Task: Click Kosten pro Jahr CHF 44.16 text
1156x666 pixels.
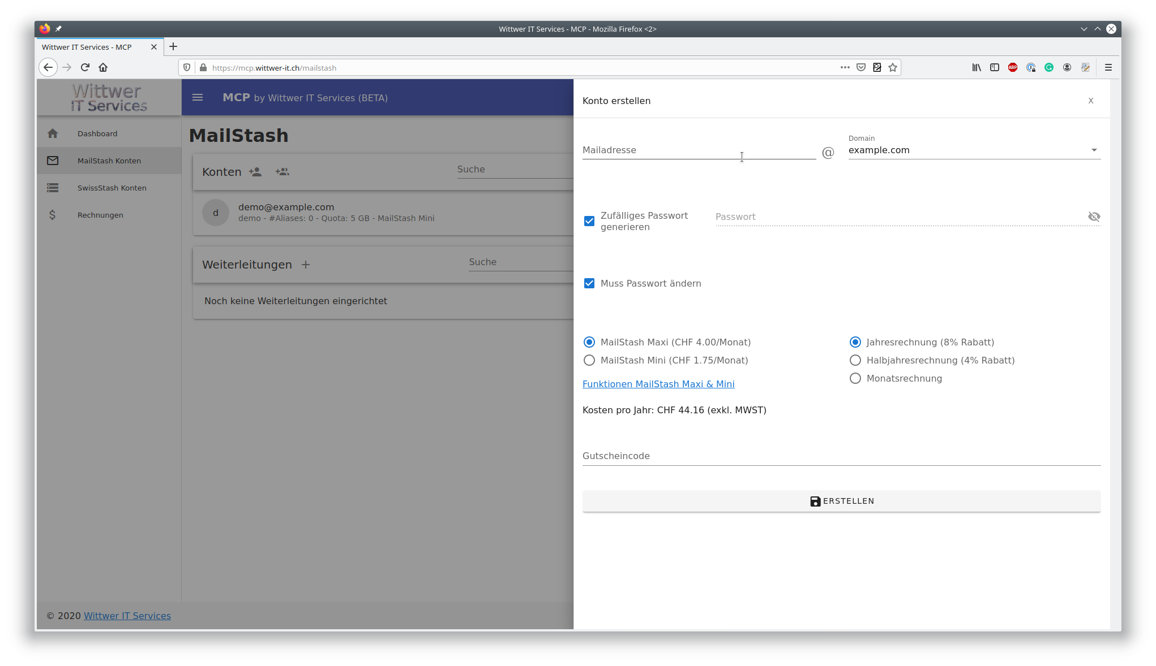Action: pos(674,410)
